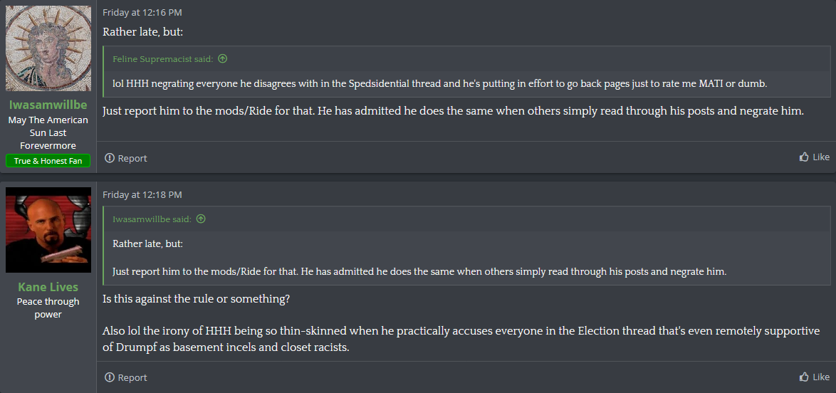Screen dimensions: 836x393
Task: Click the 'Iwasamwillbe said:' quote header
Action: click(152, 219)
